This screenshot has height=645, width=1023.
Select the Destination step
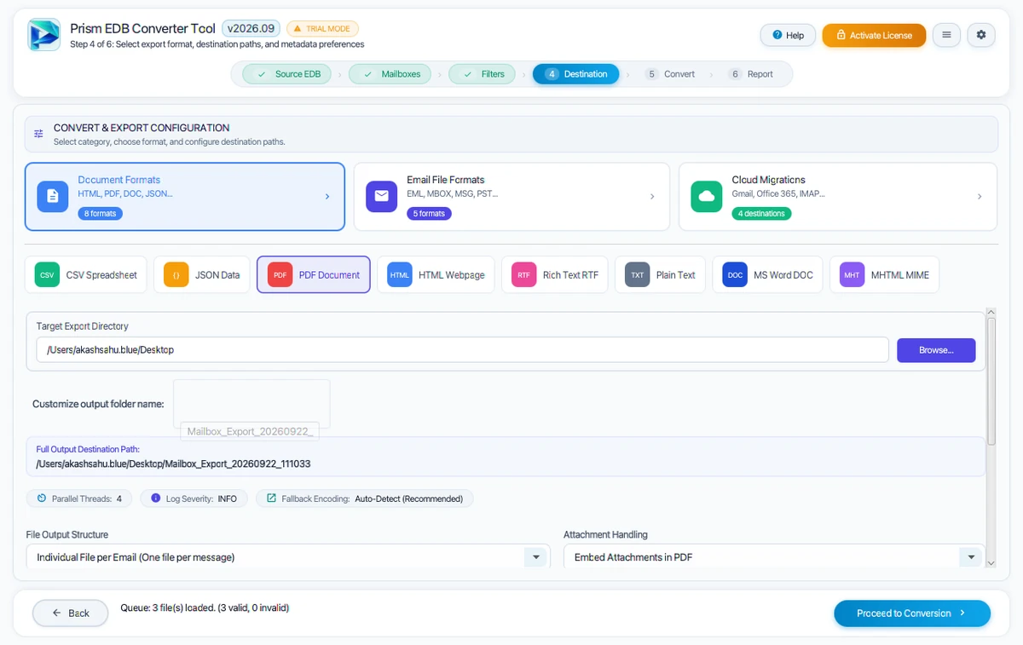click(x=576, y=74)
